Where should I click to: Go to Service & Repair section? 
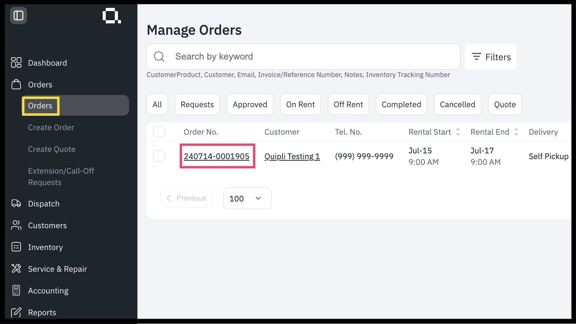(58, 269)
